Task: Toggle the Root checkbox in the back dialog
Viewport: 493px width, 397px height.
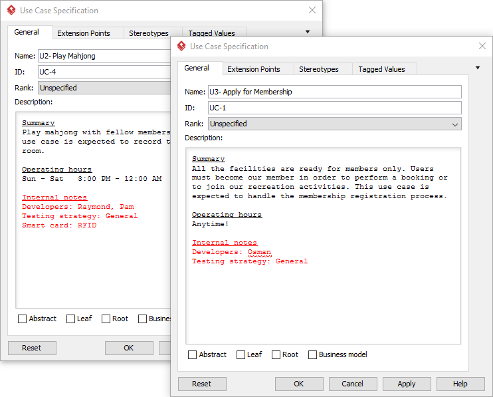Action: coord(106,319)
